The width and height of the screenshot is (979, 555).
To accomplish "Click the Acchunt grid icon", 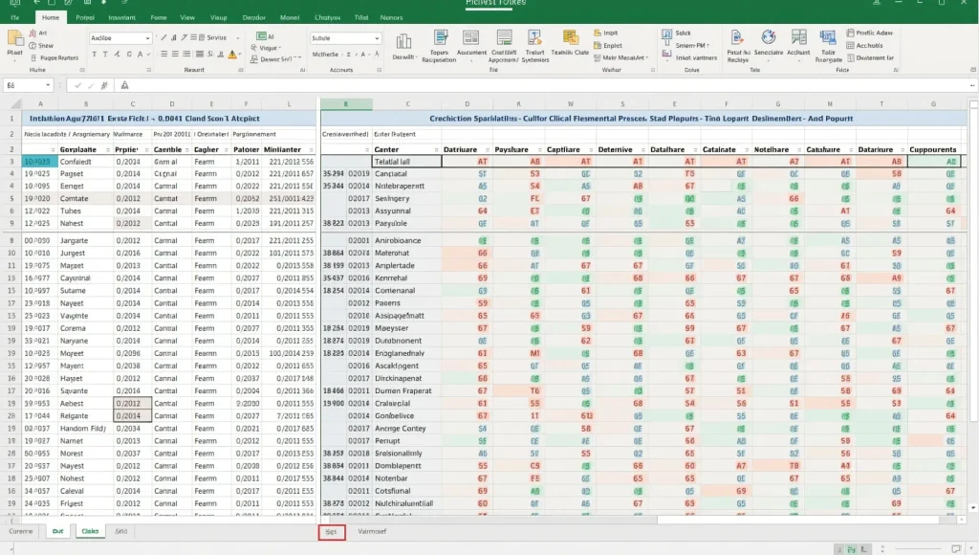I will (x=798, y=38).
